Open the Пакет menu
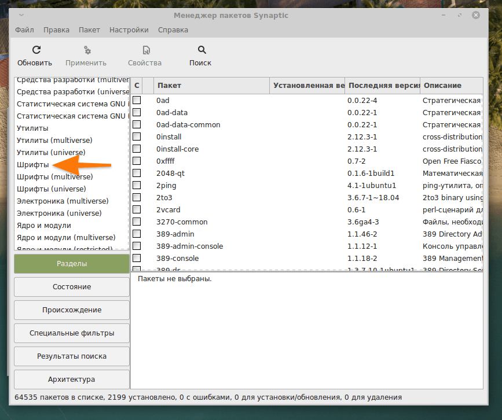502x420 pixels. (x=89, y=30)
